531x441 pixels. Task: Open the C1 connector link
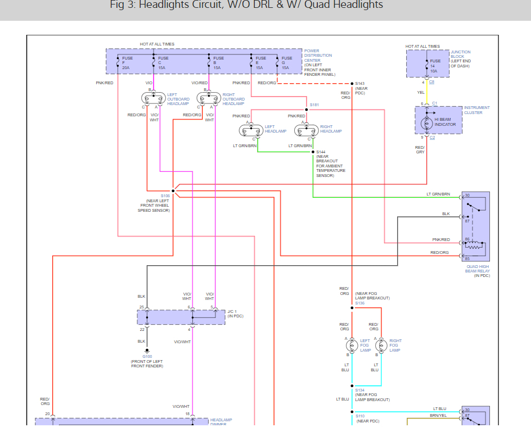(434, 103)
